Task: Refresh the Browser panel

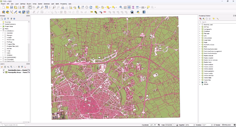Action: (5, 19)
